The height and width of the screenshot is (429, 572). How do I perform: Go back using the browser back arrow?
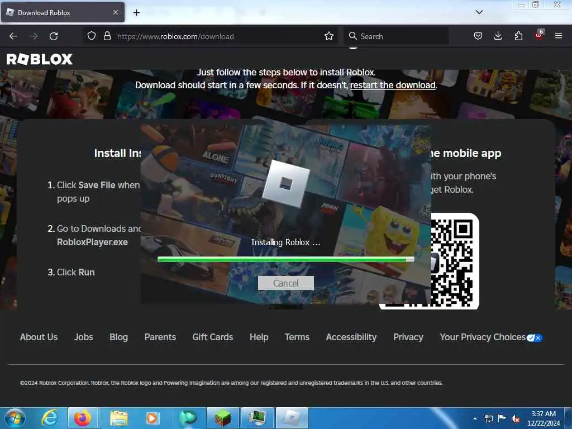point(13,36)
